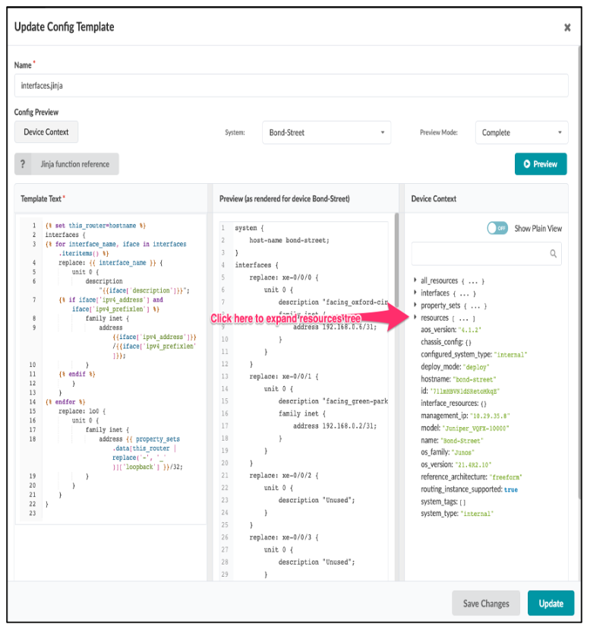Close the Update Config Template dialog
The width and height of the screenshot is (590, 630).
click(566, 27)
